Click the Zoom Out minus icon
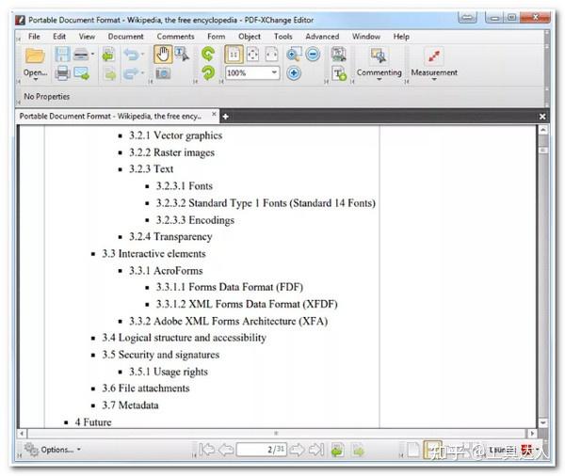 click(x=313, y=55)
